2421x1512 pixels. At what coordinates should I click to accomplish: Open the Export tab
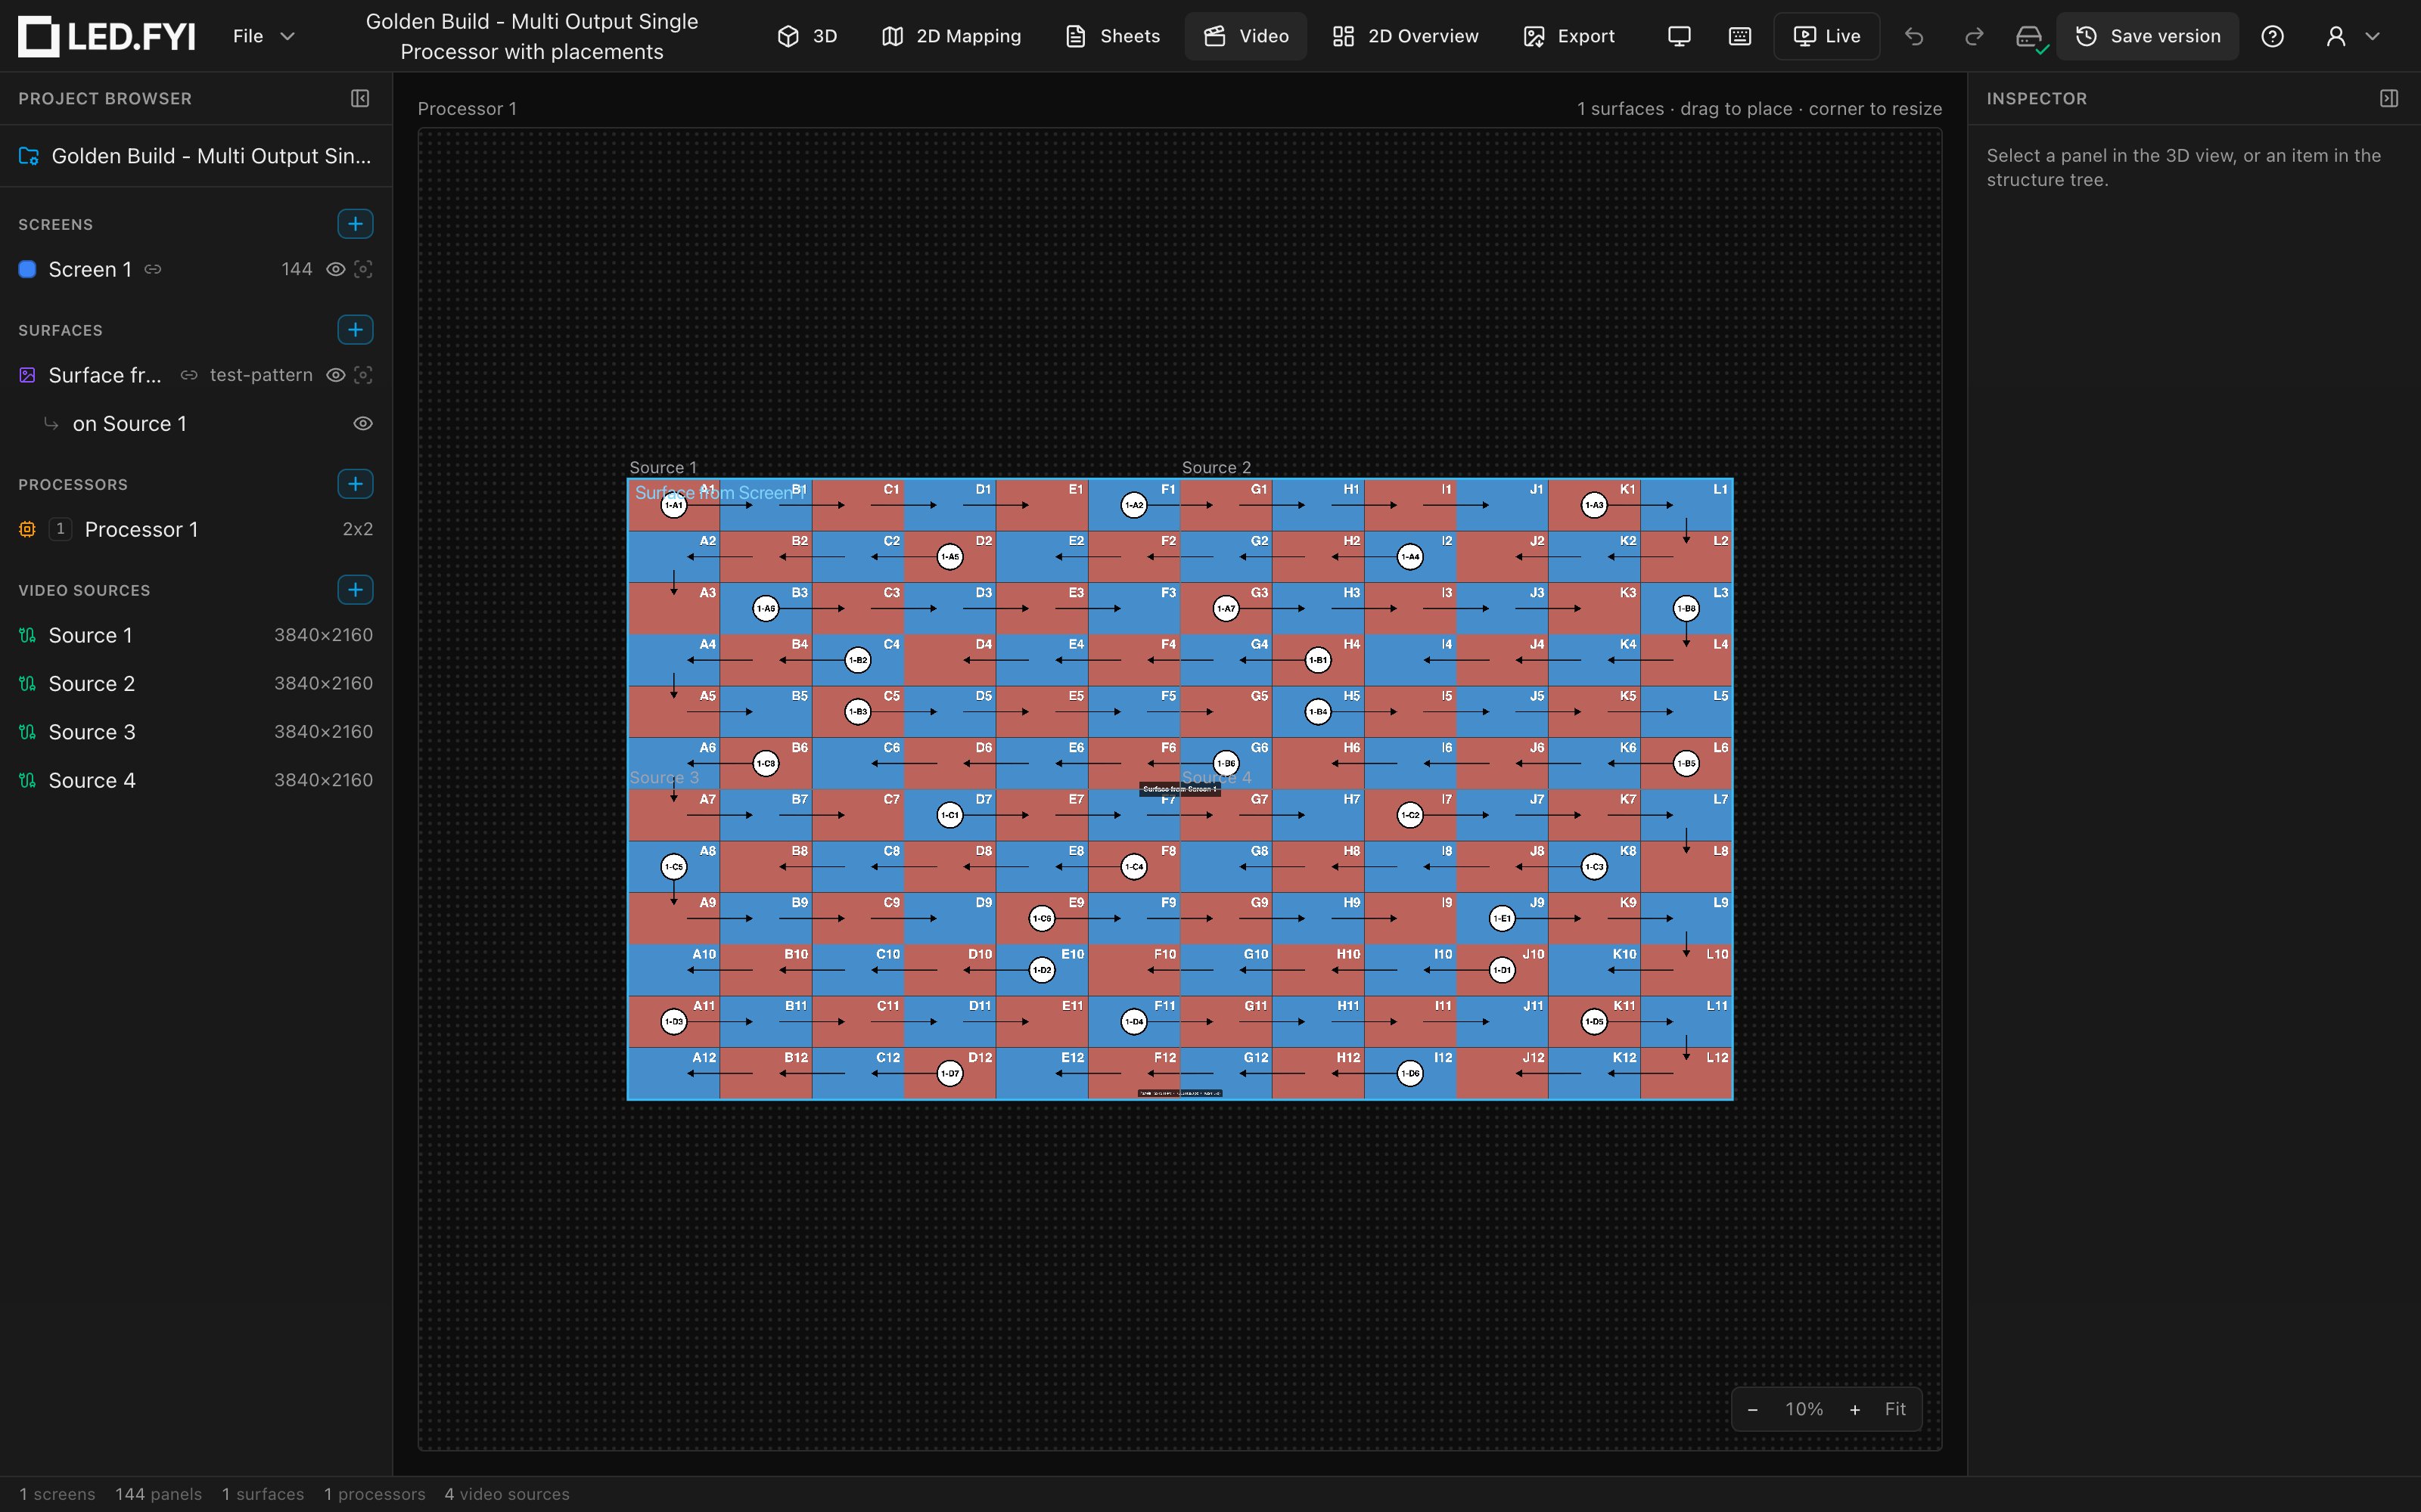pyautogui.click(x=1568, y=36)
